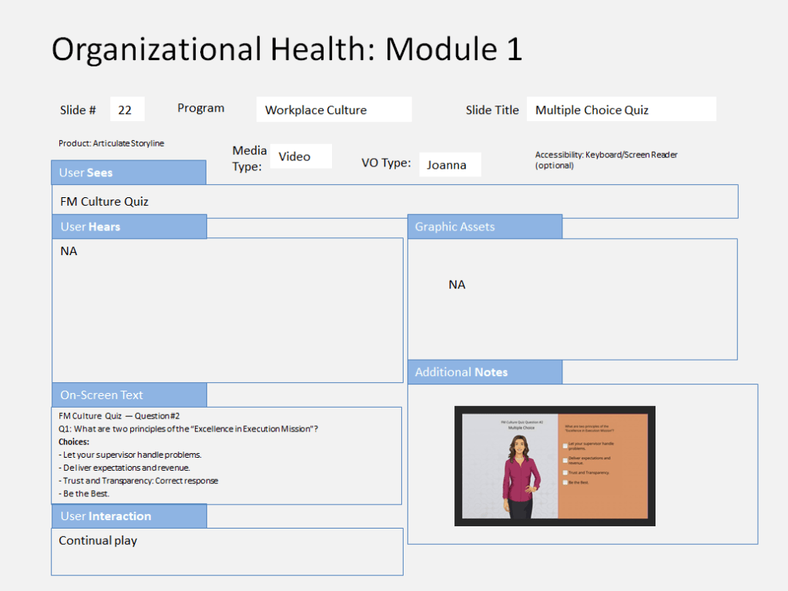
Task: Tick the 'Trust and Transparency' checkbox
Action: [x=565, y=472]
